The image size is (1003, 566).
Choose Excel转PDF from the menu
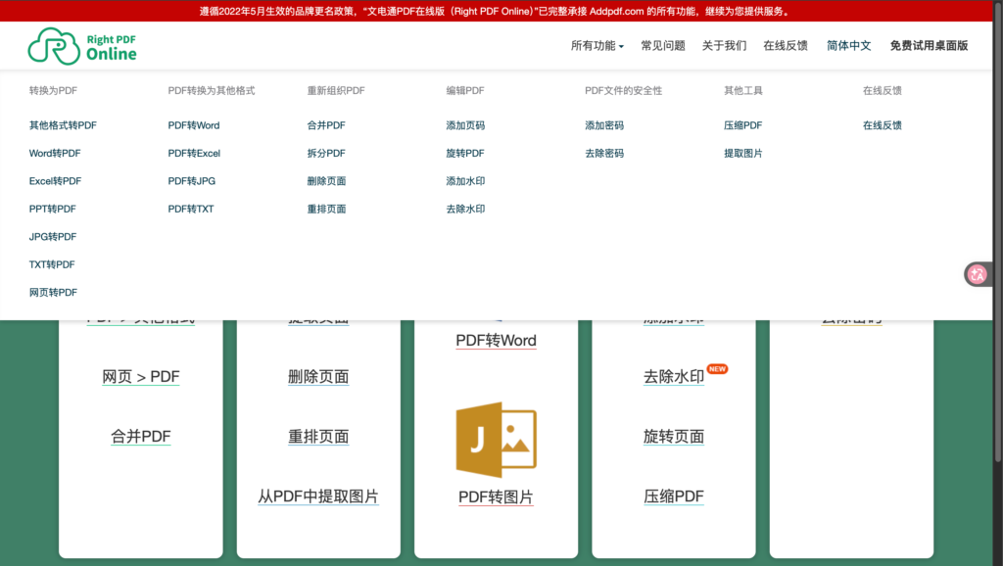click(55, 181)
